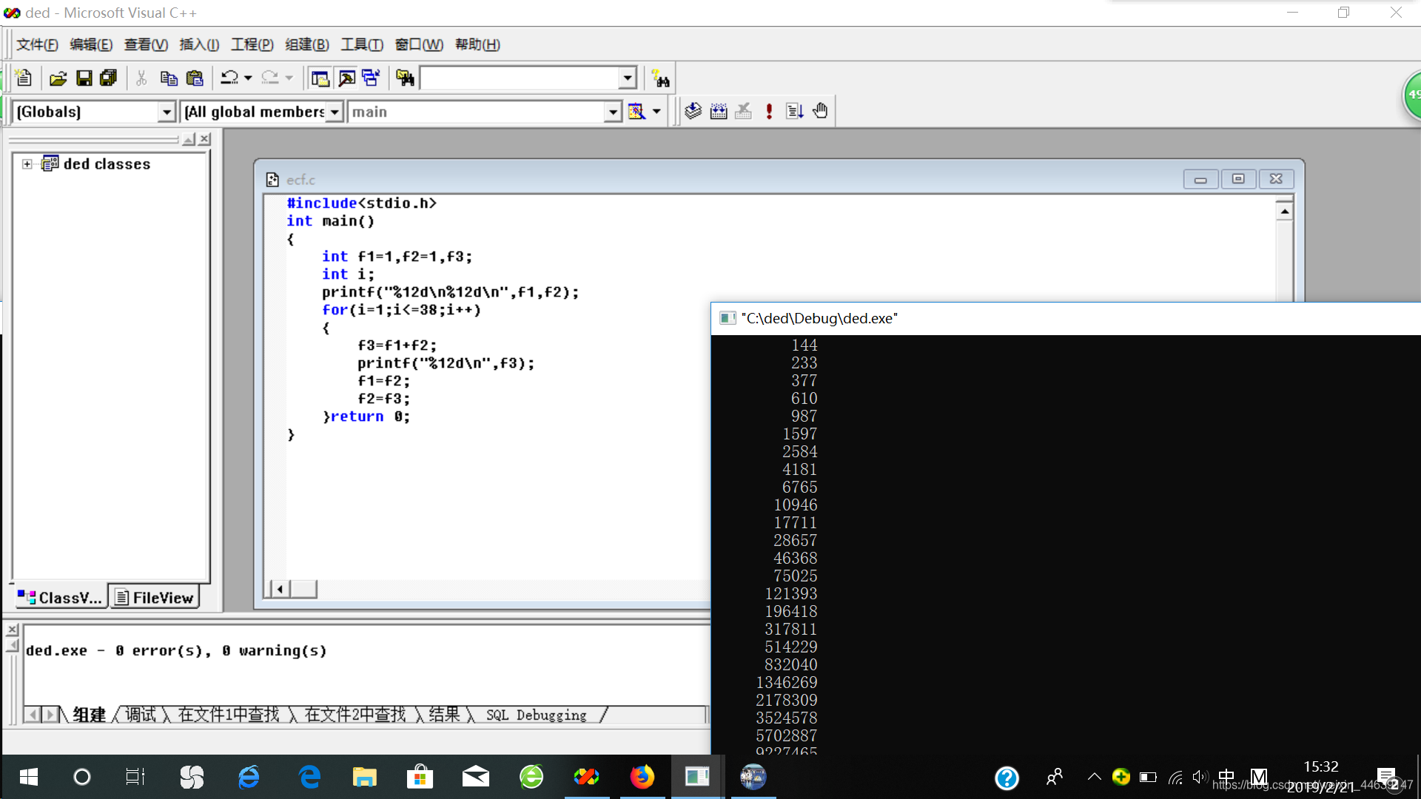Open the 编辑(E) menu
This screenshot has height=799, width=1421.
[x=91, y=44]
